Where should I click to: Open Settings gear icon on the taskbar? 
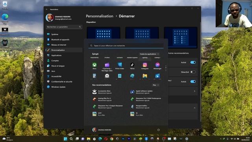[x=187, y=139]
